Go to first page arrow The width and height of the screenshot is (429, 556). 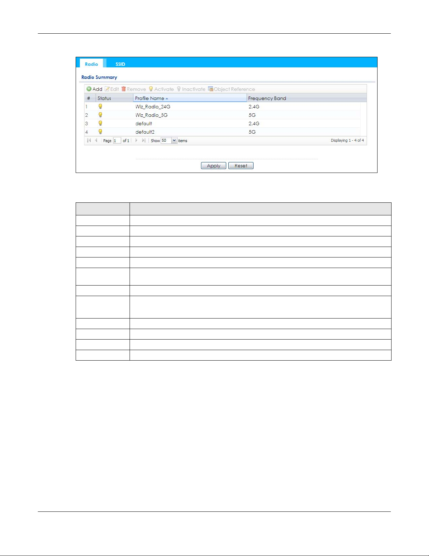click(x=89, y=140)
